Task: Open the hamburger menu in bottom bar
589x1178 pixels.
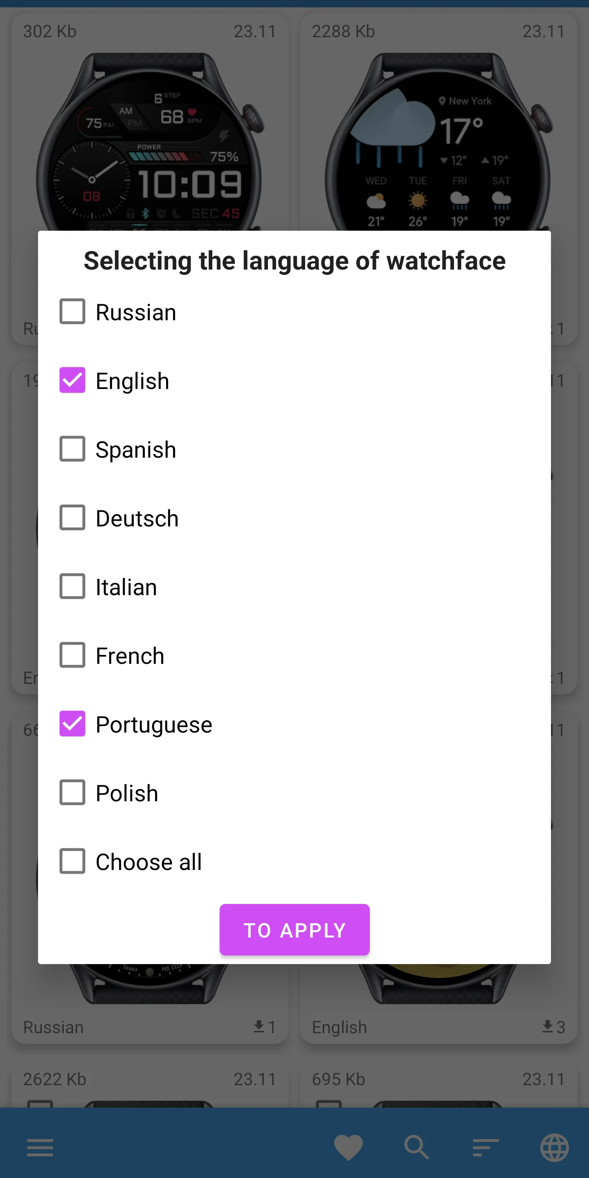Action: coord(40,1147)
